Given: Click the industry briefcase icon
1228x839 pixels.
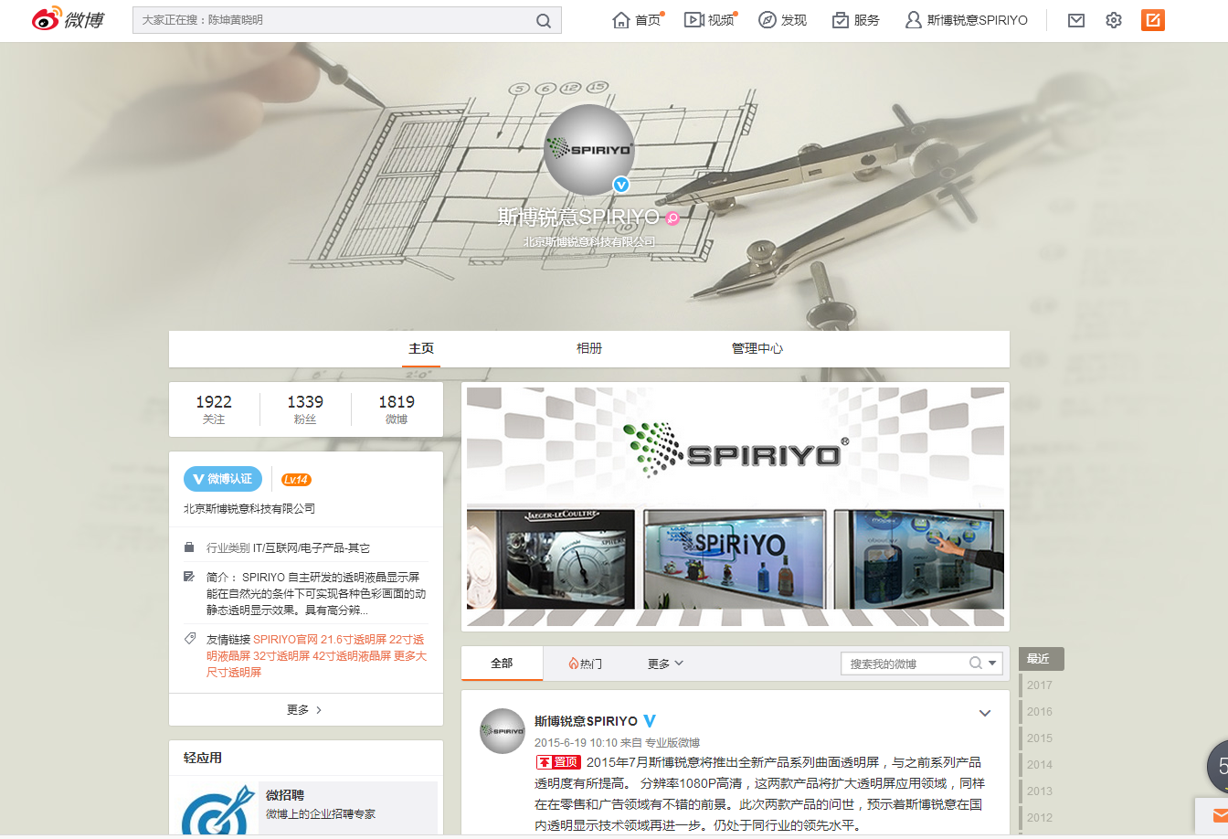Looking at the screenshot, I should click(x=189, y=547).
